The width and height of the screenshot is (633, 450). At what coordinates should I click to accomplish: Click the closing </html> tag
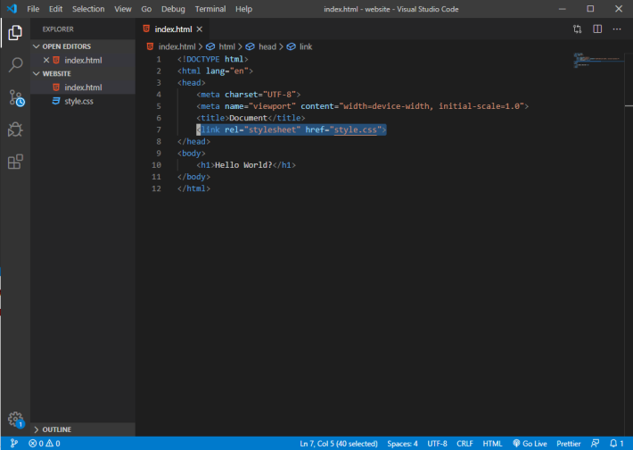(x=193, y=188)
